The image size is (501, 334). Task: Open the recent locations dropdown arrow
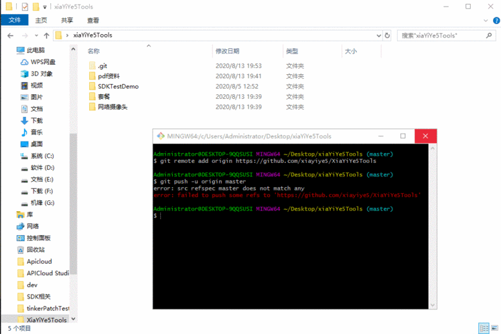point(35,35)
